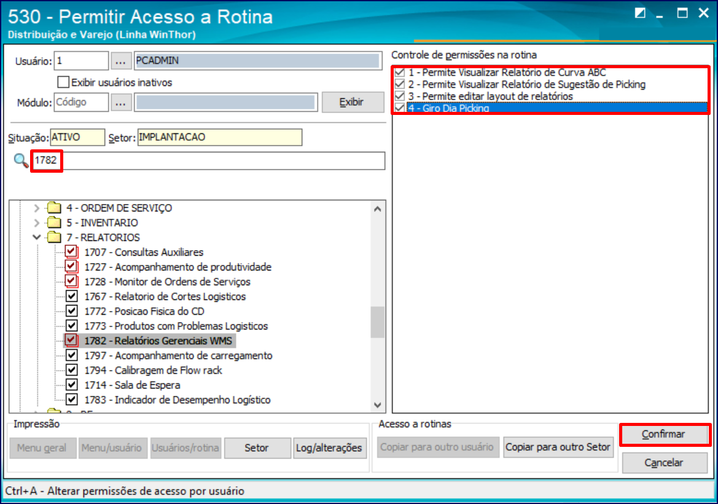Click the Setor field showing IMPLANTACAO

point(220,138)
